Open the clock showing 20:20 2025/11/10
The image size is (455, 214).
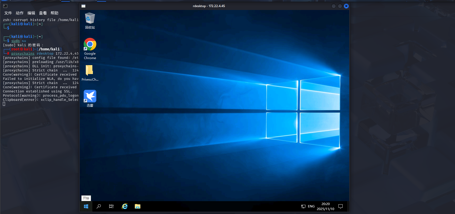[326, 206]
